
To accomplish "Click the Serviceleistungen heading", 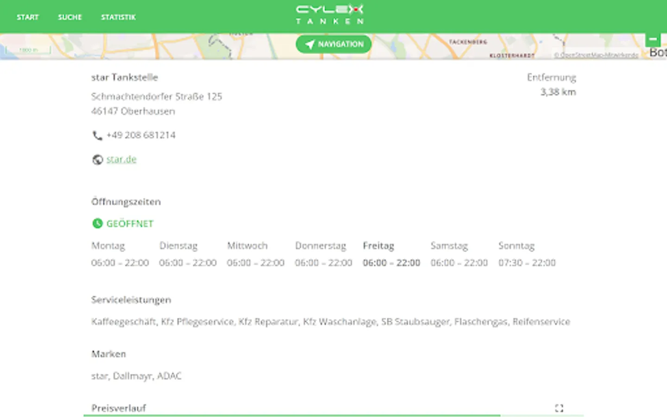I will pos(131,300).
